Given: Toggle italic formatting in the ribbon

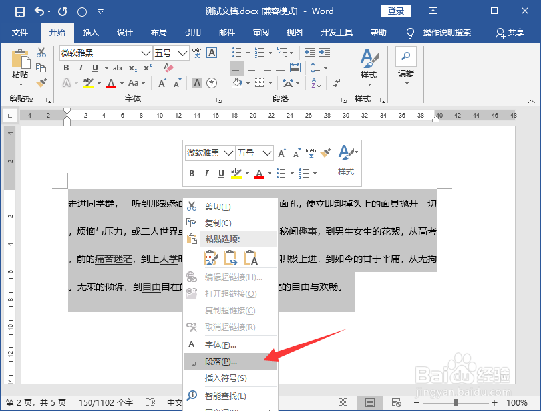Looking at the screenshot, I should coord(81,67).
